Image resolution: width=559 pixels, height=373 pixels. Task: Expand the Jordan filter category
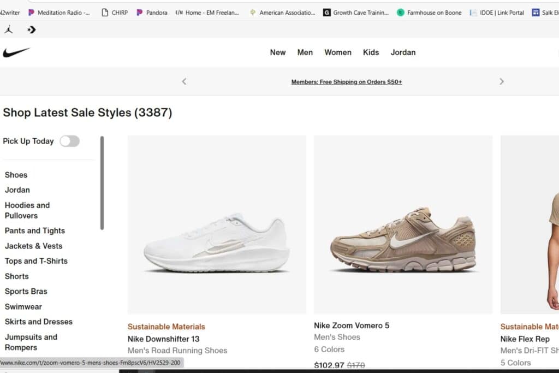17,190
